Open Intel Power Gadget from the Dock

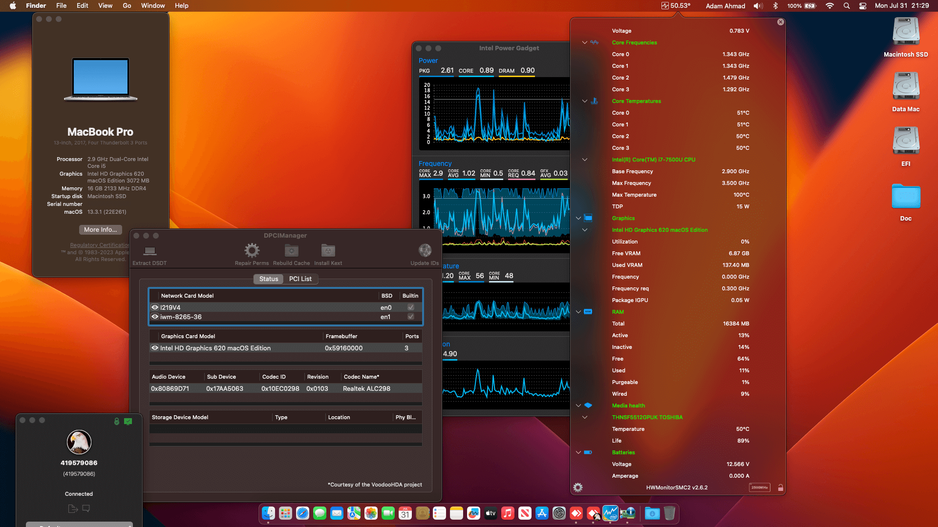click(x=610, y=513)
